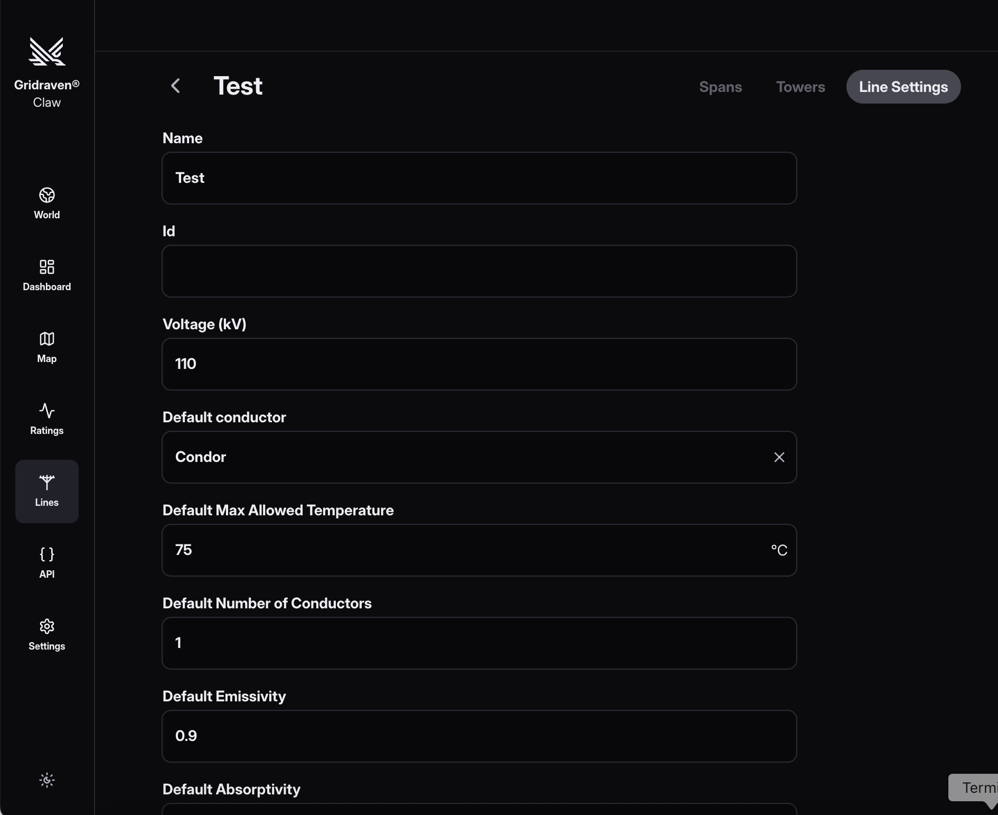Go to the Dashboard grid icon
Screen dimensions: 998x815
click(x=47, y=267)
